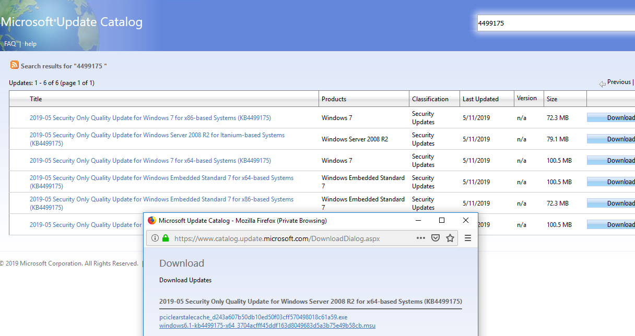Screen dimensions: 635x336
Task: Download the Windows 7 x86 update (72.3 MB)
Action: pos(611,118)
